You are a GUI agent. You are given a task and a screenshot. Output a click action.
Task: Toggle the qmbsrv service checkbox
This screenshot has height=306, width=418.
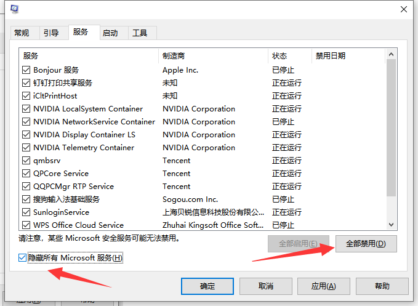(x=26, y=161)
